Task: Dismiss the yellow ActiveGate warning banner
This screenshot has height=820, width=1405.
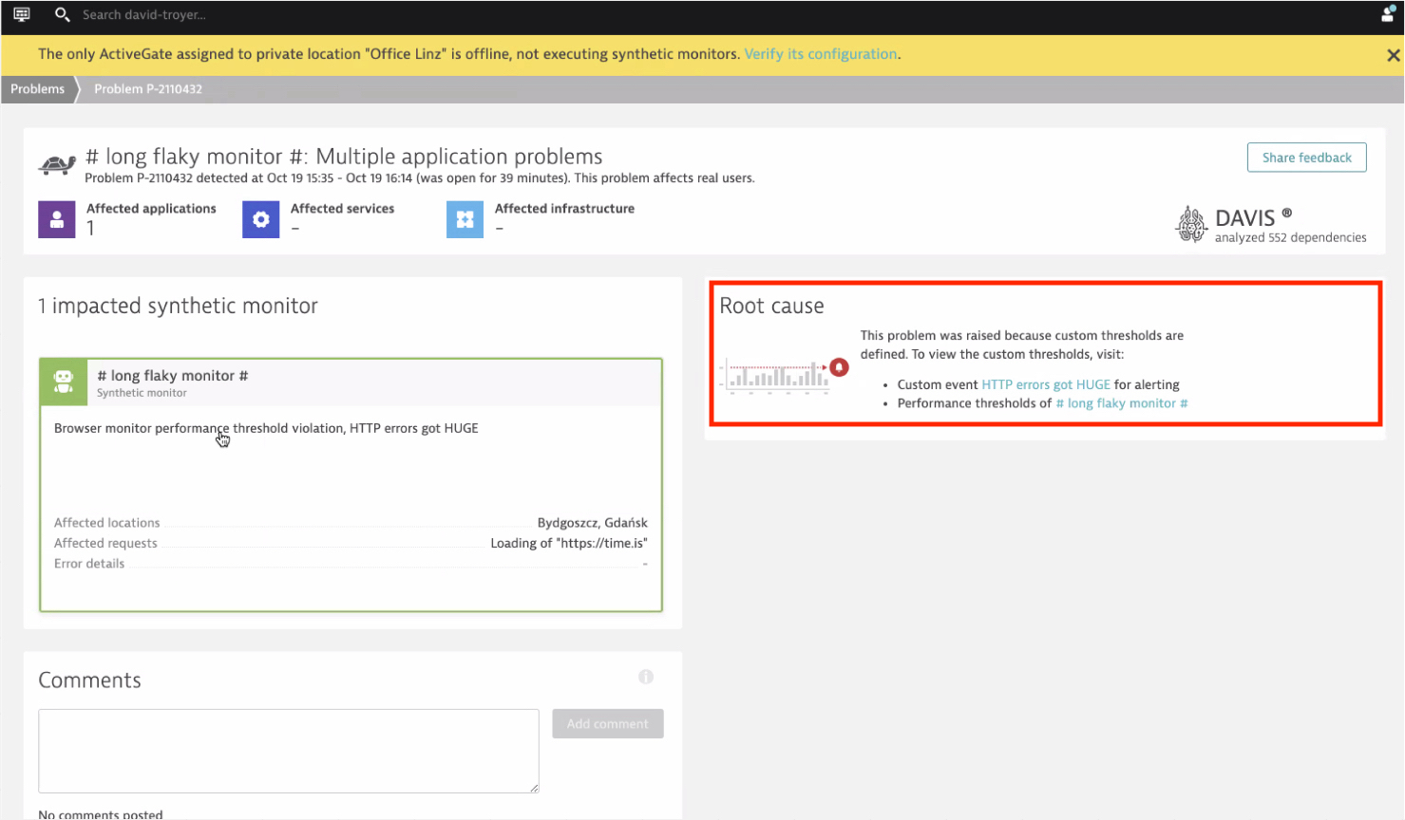Action: 1393,55
